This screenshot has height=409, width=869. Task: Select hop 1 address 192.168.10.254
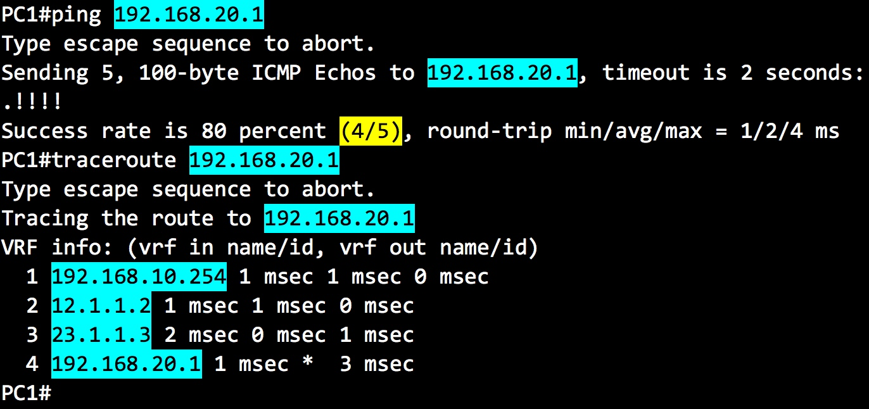coord(139,277)
